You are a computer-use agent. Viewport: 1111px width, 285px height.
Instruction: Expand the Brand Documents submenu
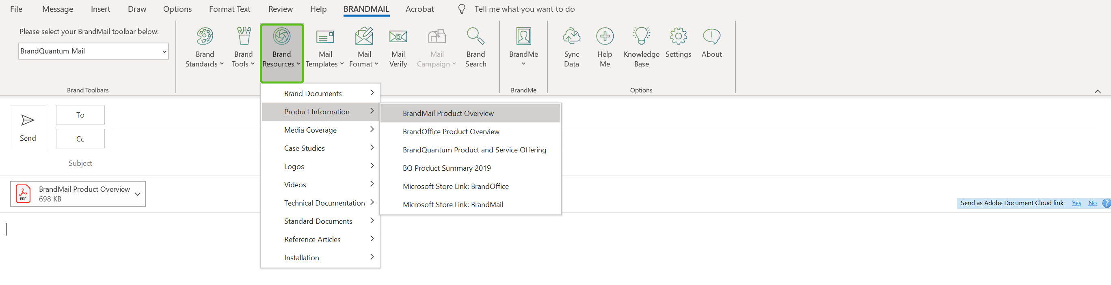(320, 93)
